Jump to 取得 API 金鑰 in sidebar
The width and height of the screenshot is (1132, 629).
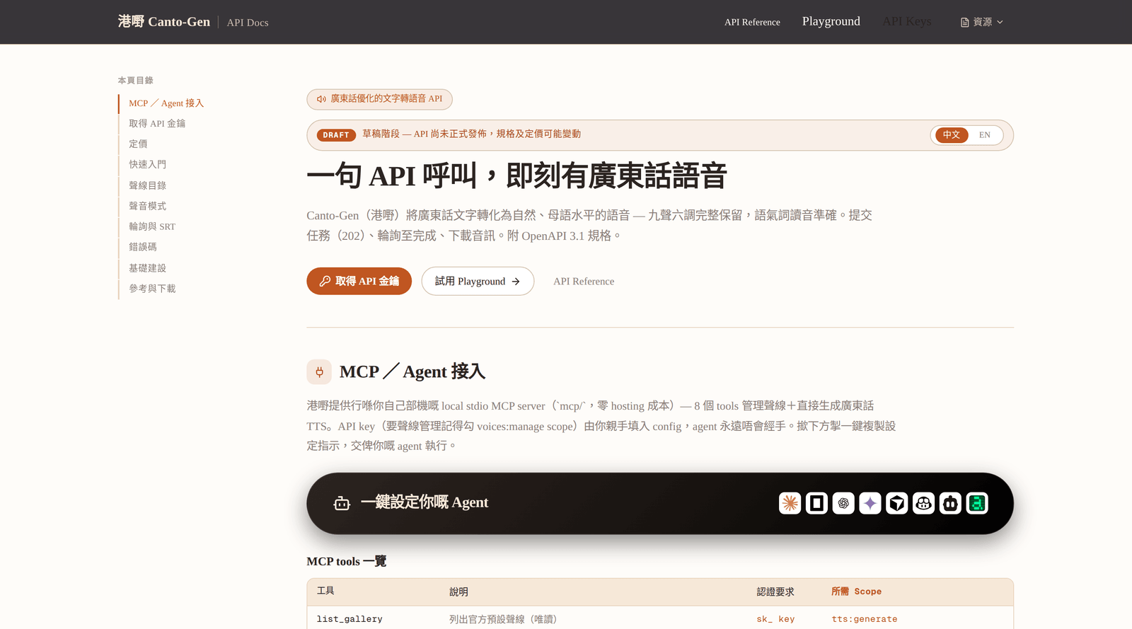pos(157,124)
